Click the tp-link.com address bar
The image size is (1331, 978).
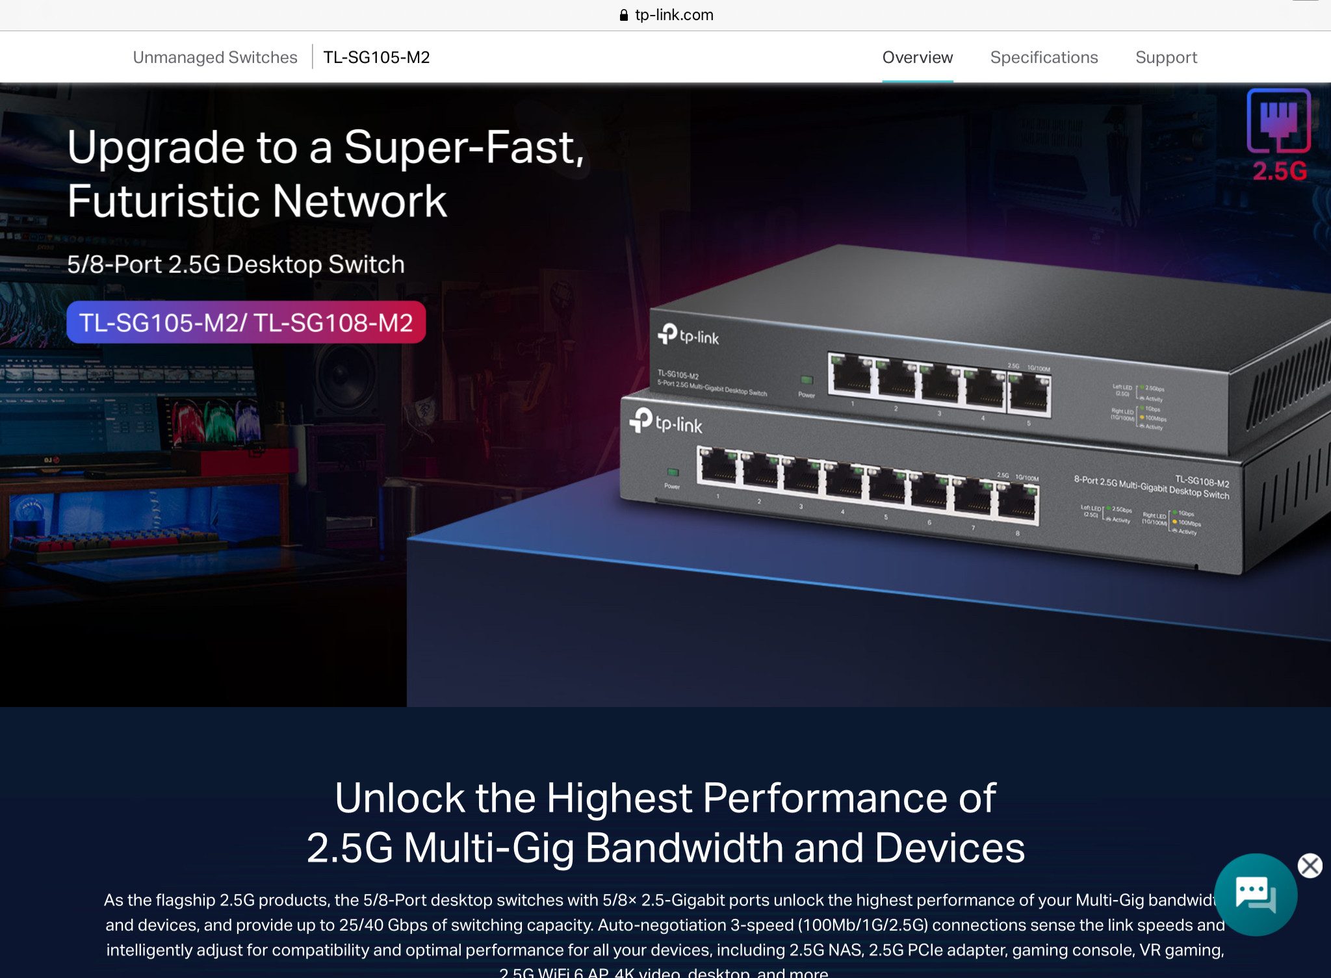pyautogui.click(x=665, y=15)
